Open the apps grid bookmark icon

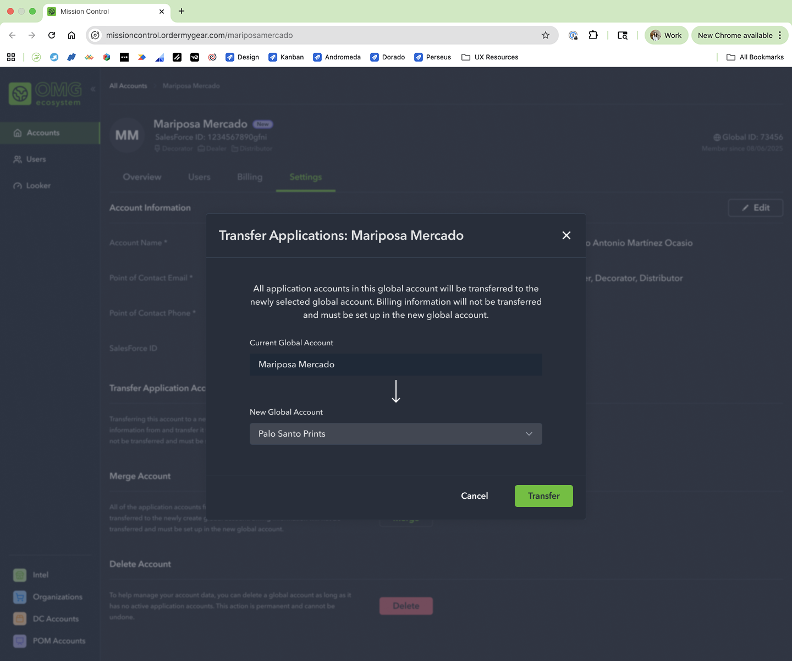tap(11, 57)
